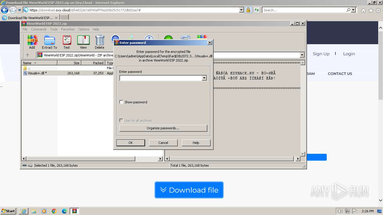Toggle the Show password checkbox
The width and height of the screenshot is (383, 215).
point(121,102)
